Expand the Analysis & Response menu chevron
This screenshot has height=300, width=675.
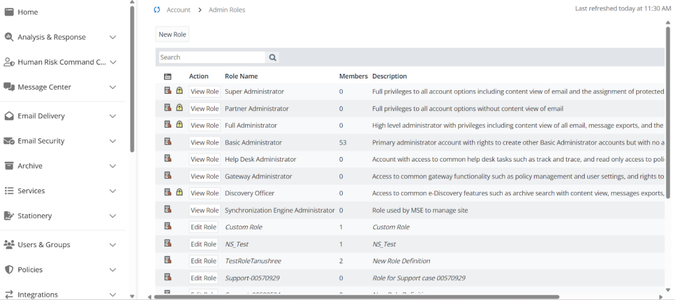[x=113, y=38]
